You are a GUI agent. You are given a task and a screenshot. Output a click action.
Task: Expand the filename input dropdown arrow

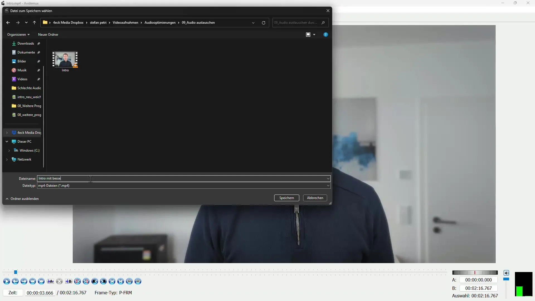tap(328, 179)
